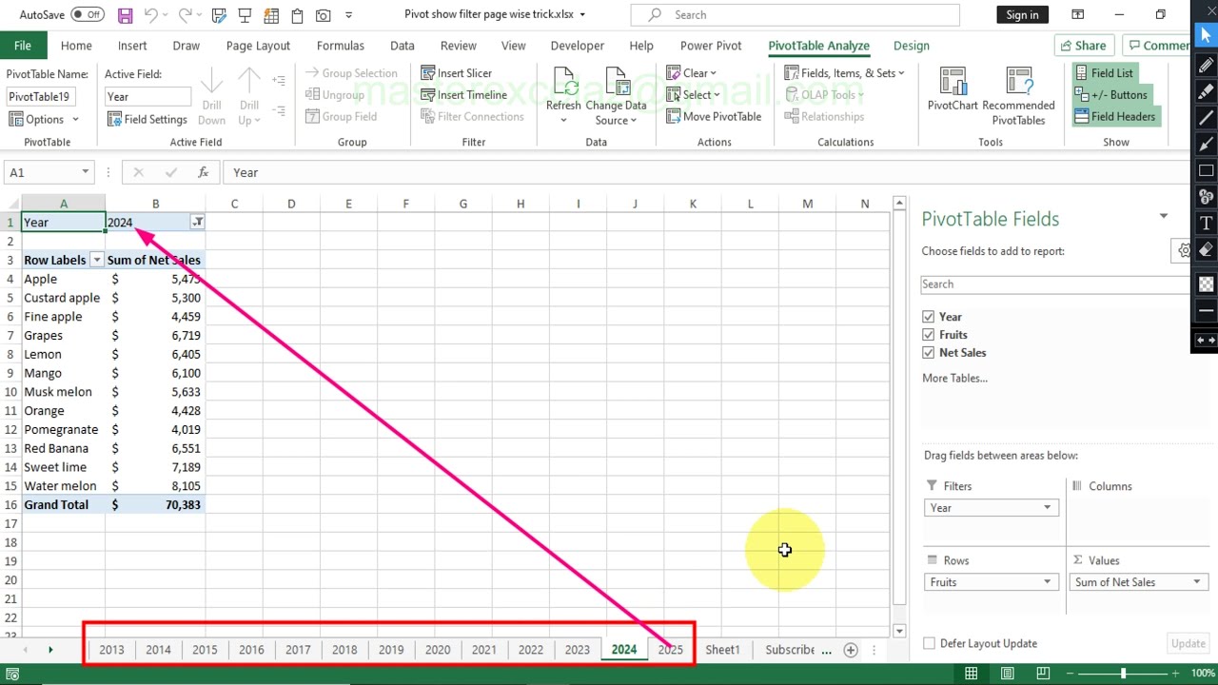The height and width of the screenshot is (685, 1218).
Task: Insert a PivotChart
Action: pyautogui.click(x=953, y=90)
